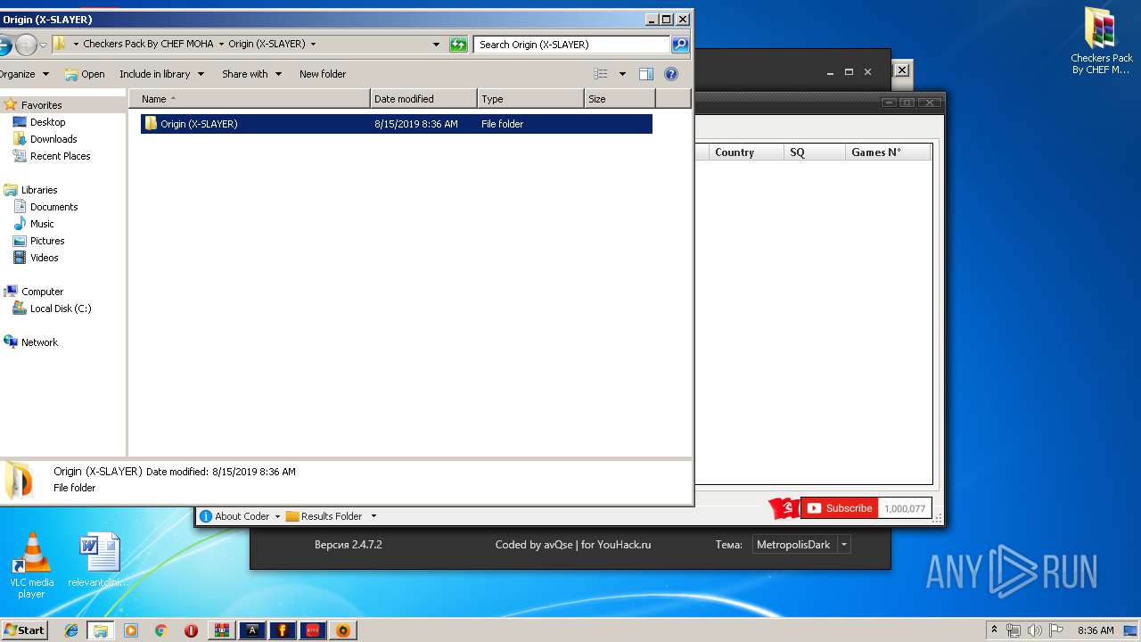
Task: Open Music library
Action: click(42, 224)
